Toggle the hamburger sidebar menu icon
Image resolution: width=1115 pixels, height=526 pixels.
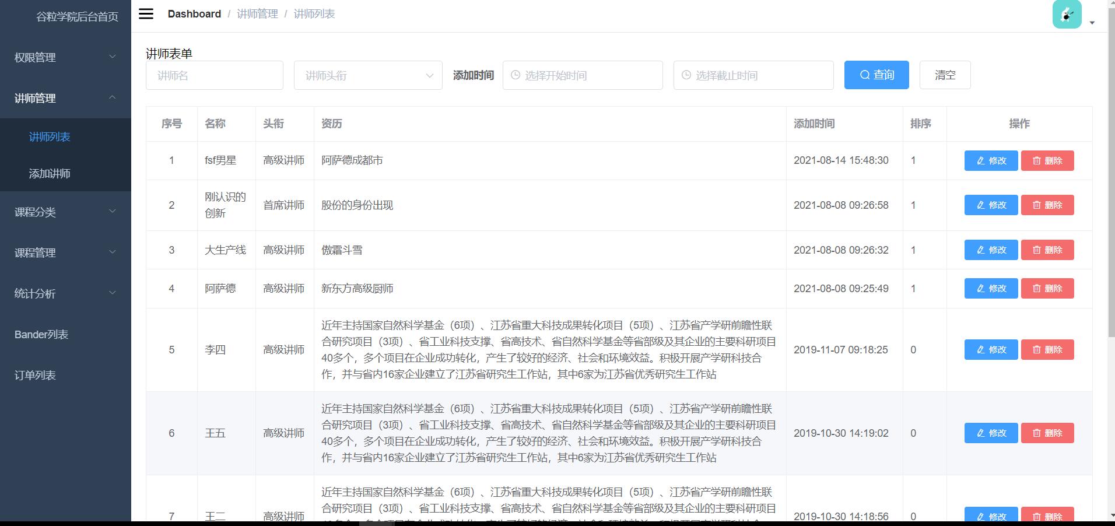(146, 13)
